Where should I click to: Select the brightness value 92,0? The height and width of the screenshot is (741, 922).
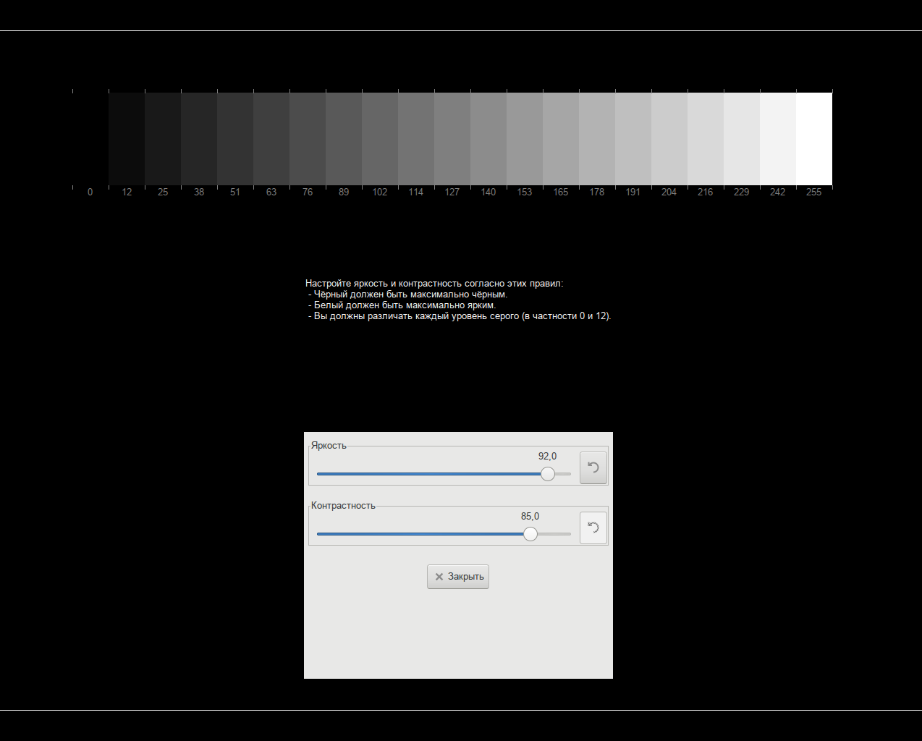pos(547,457)
